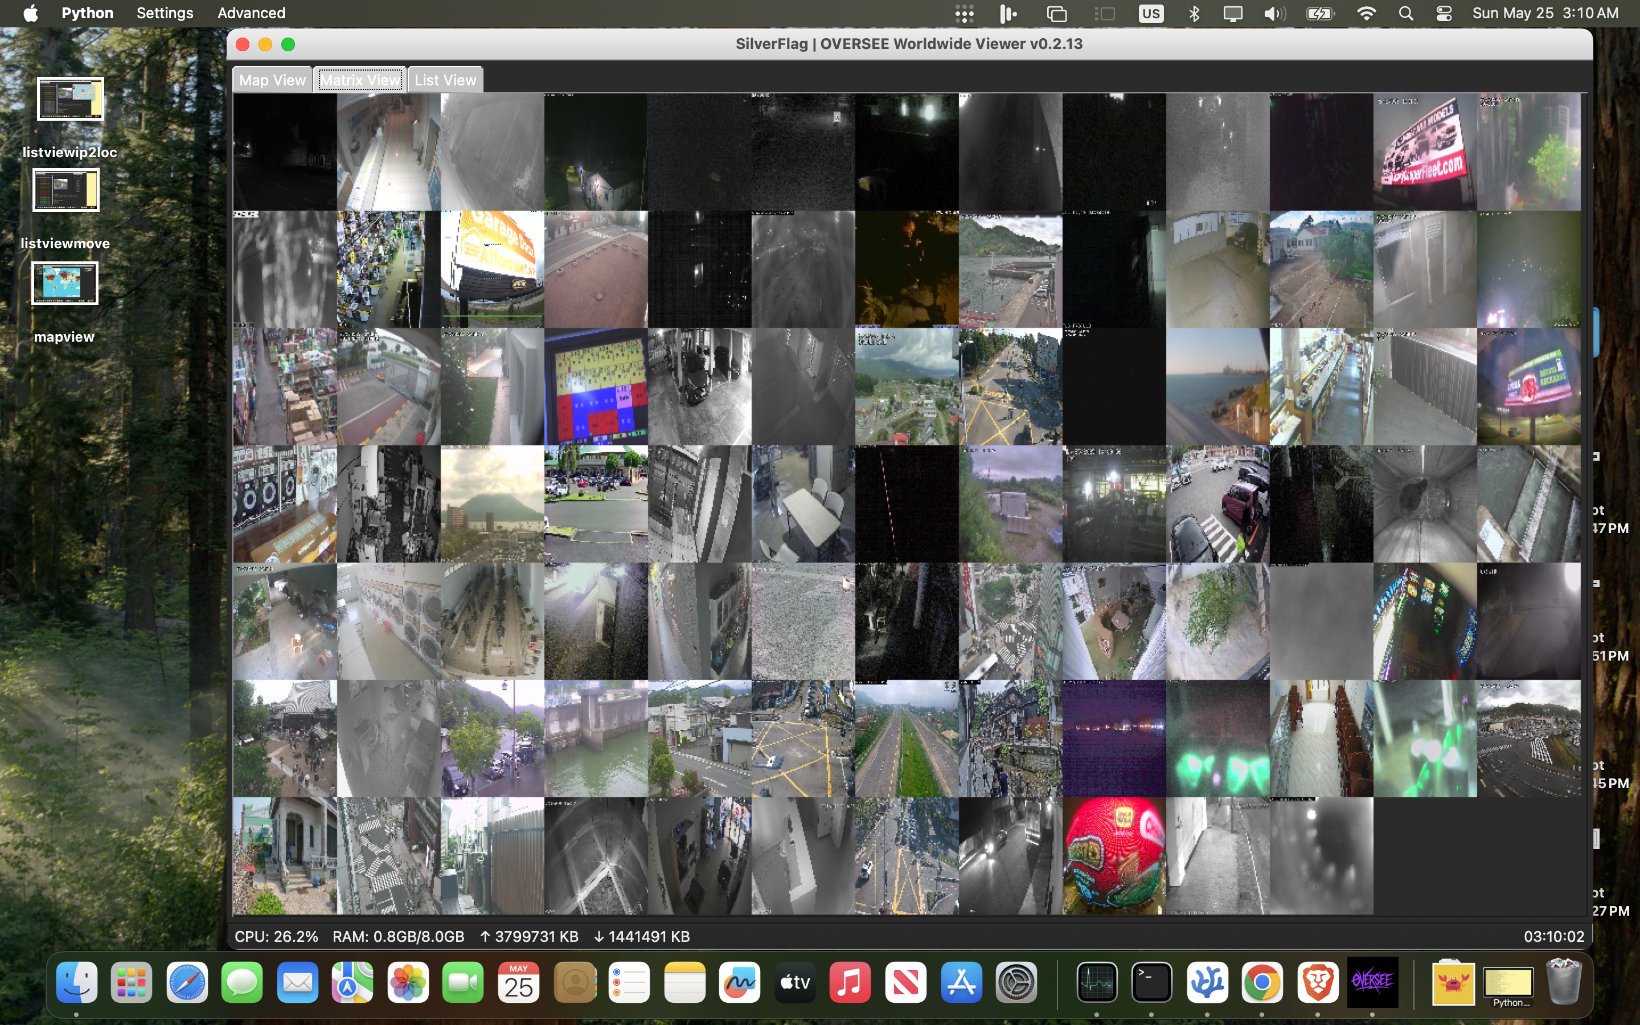Open Control Center in menu bar
This screenshot has width=1640, height=1025.
click(1444, 14)
